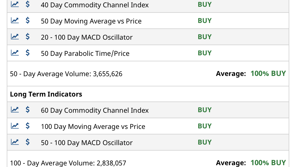Select the 60 Day Commodity Channel Index label
Screen dimensions: 296x167
(x=95, y=110)
